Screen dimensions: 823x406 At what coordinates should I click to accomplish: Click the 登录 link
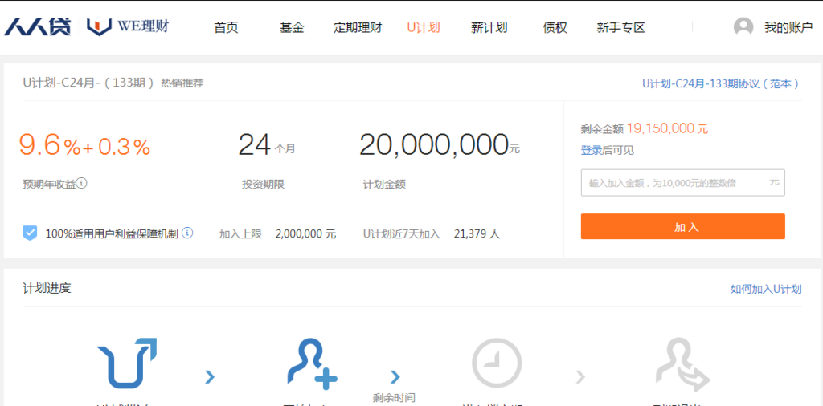click(590, 151)
